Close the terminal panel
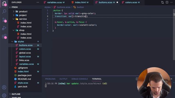The width and height of the screenshot is (175, 98). [x=171, y=79]
